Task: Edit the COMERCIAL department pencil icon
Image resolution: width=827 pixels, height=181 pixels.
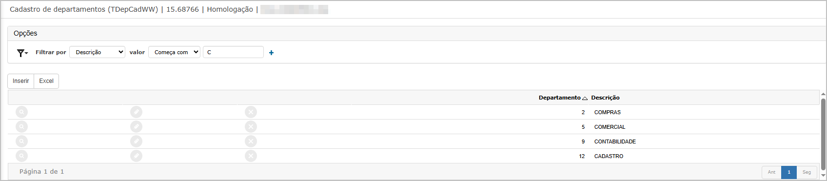Action: tap(136, 127)
